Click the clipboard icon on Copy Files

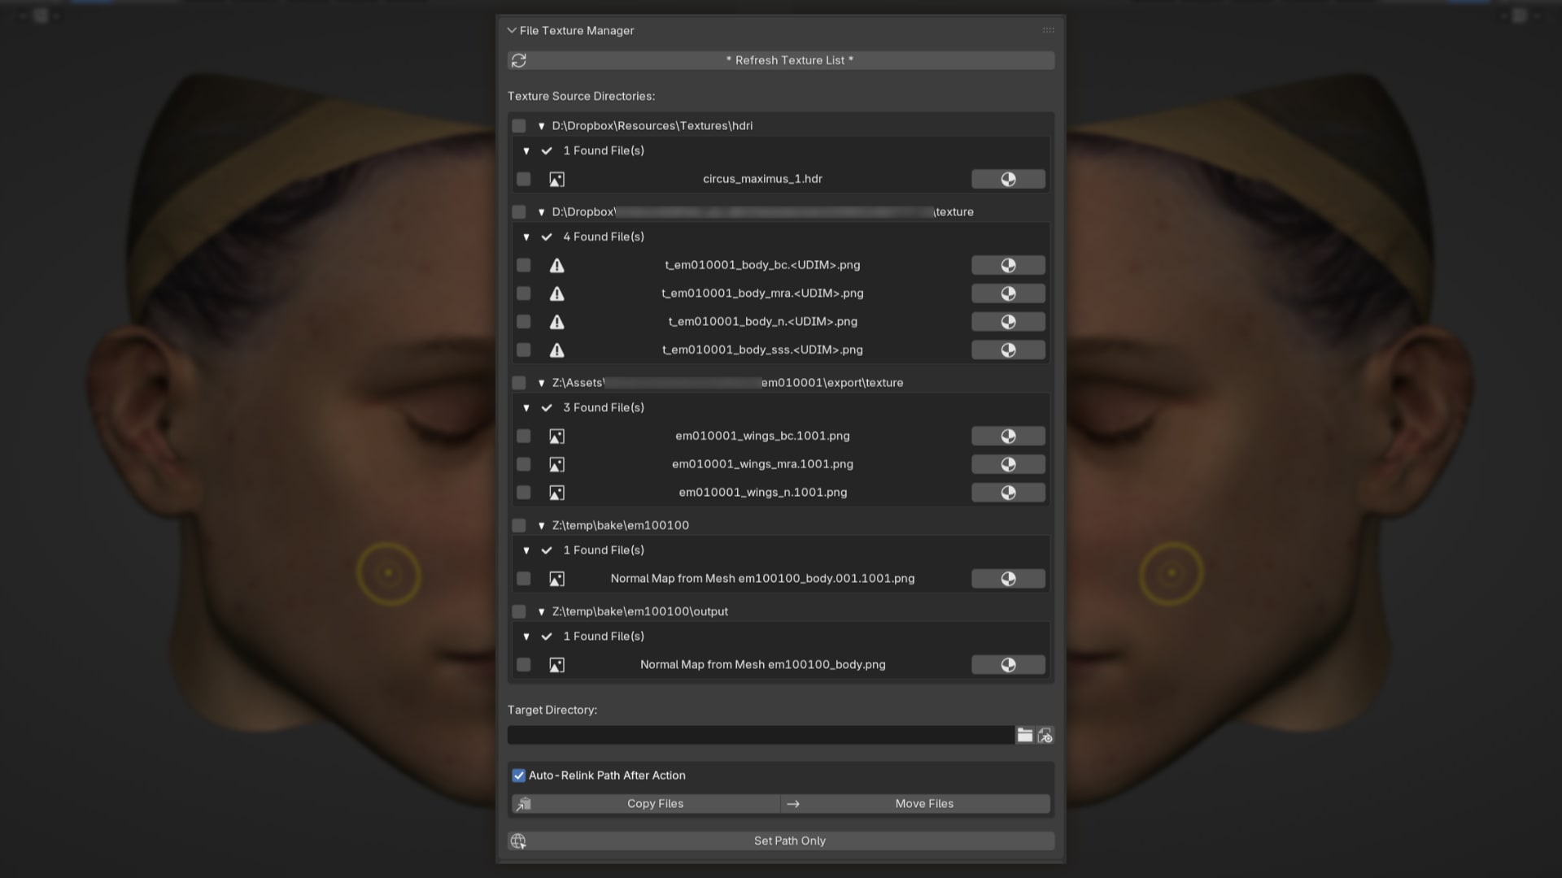pos(524,803)
